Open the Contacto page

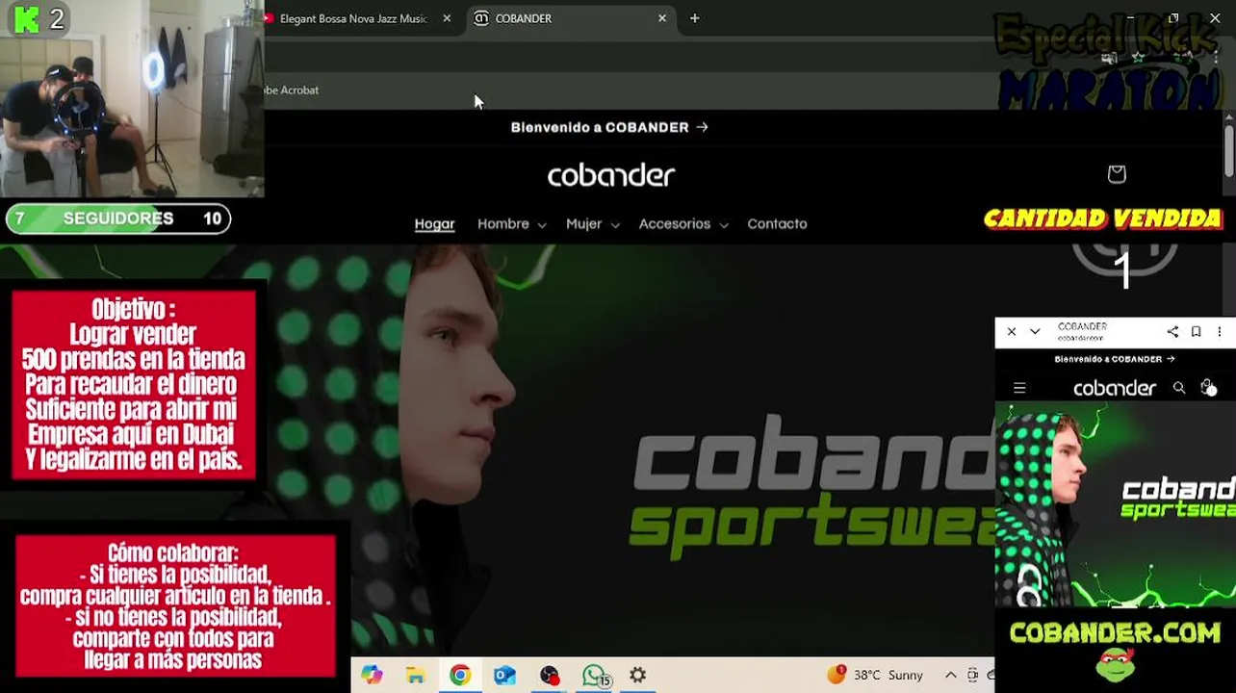(x=777, y=224)
